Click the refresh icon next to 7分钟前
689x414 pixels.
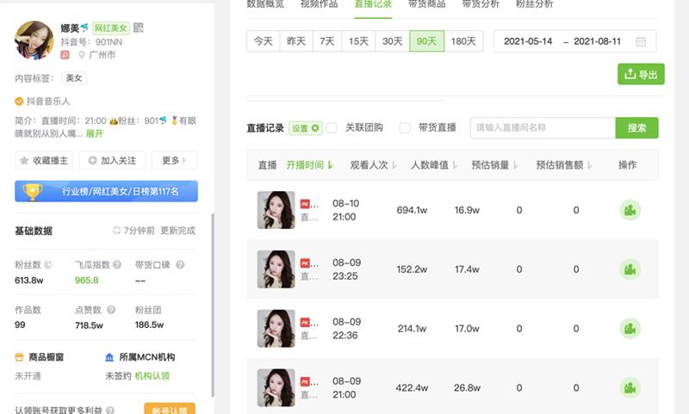coord(117,231)
